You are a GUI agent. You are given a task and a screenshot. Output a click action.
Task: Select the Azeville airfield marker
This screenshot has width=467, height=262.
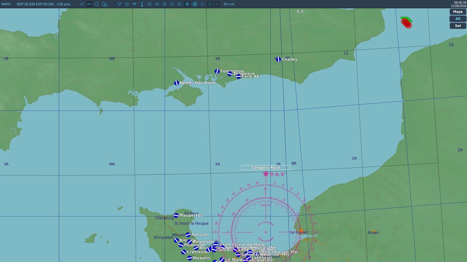[x=188, y=234]
